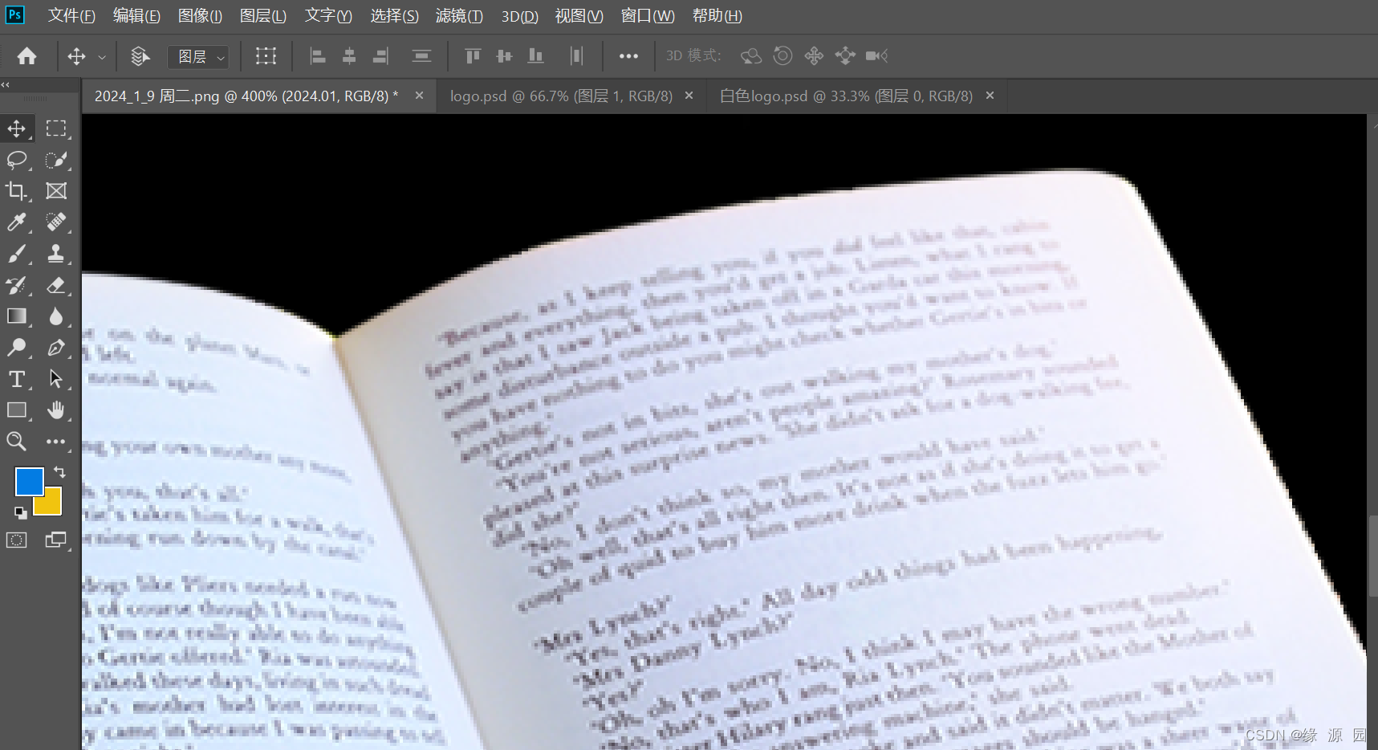1378x750 pixels.
Task: Toggle the Auto-Select layers icon
Action: pos(140,56)
